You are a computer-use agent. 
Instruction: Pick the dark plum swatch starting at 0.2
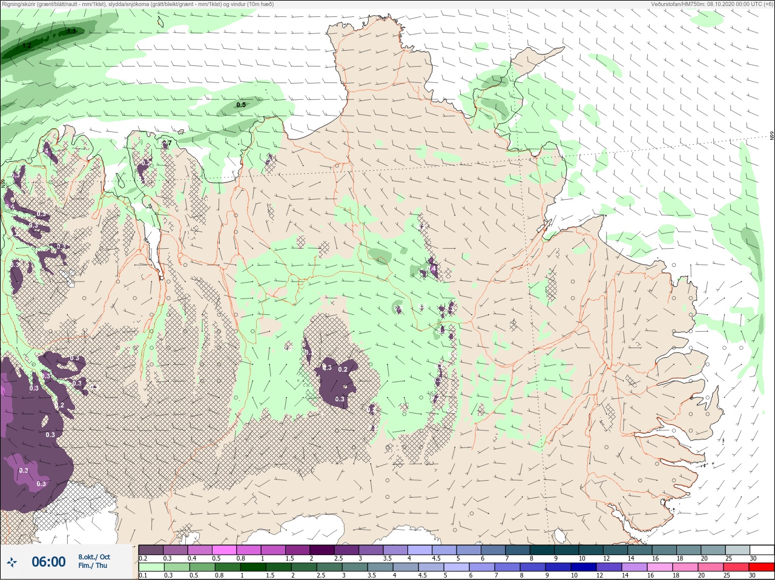151,550
